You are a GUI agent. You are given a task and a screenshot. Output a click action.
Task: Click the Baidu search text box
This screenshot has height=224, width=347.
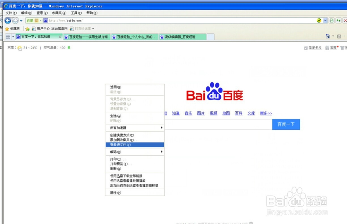click(x=218, y=124)
